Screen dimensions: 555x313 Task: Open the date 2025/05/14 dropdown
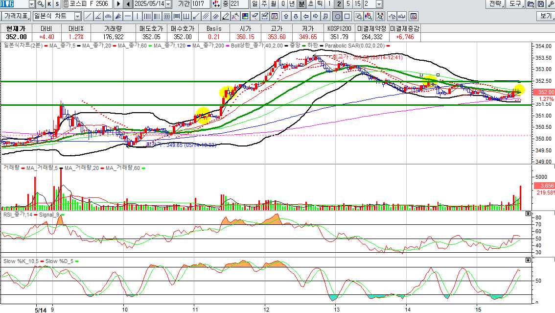tap(168, 4)
